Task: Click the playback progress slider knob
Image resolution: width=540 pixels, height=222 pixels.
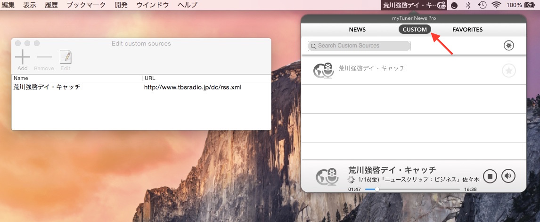Action: tap(377, 189)
